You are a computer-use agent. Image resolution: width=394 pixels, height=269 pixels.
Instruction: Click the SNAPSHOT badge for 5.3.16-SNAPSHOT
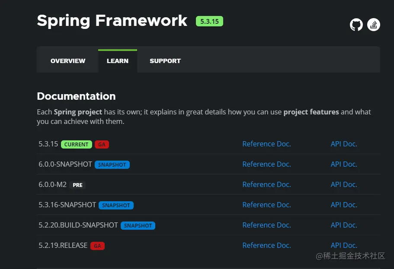116,205
